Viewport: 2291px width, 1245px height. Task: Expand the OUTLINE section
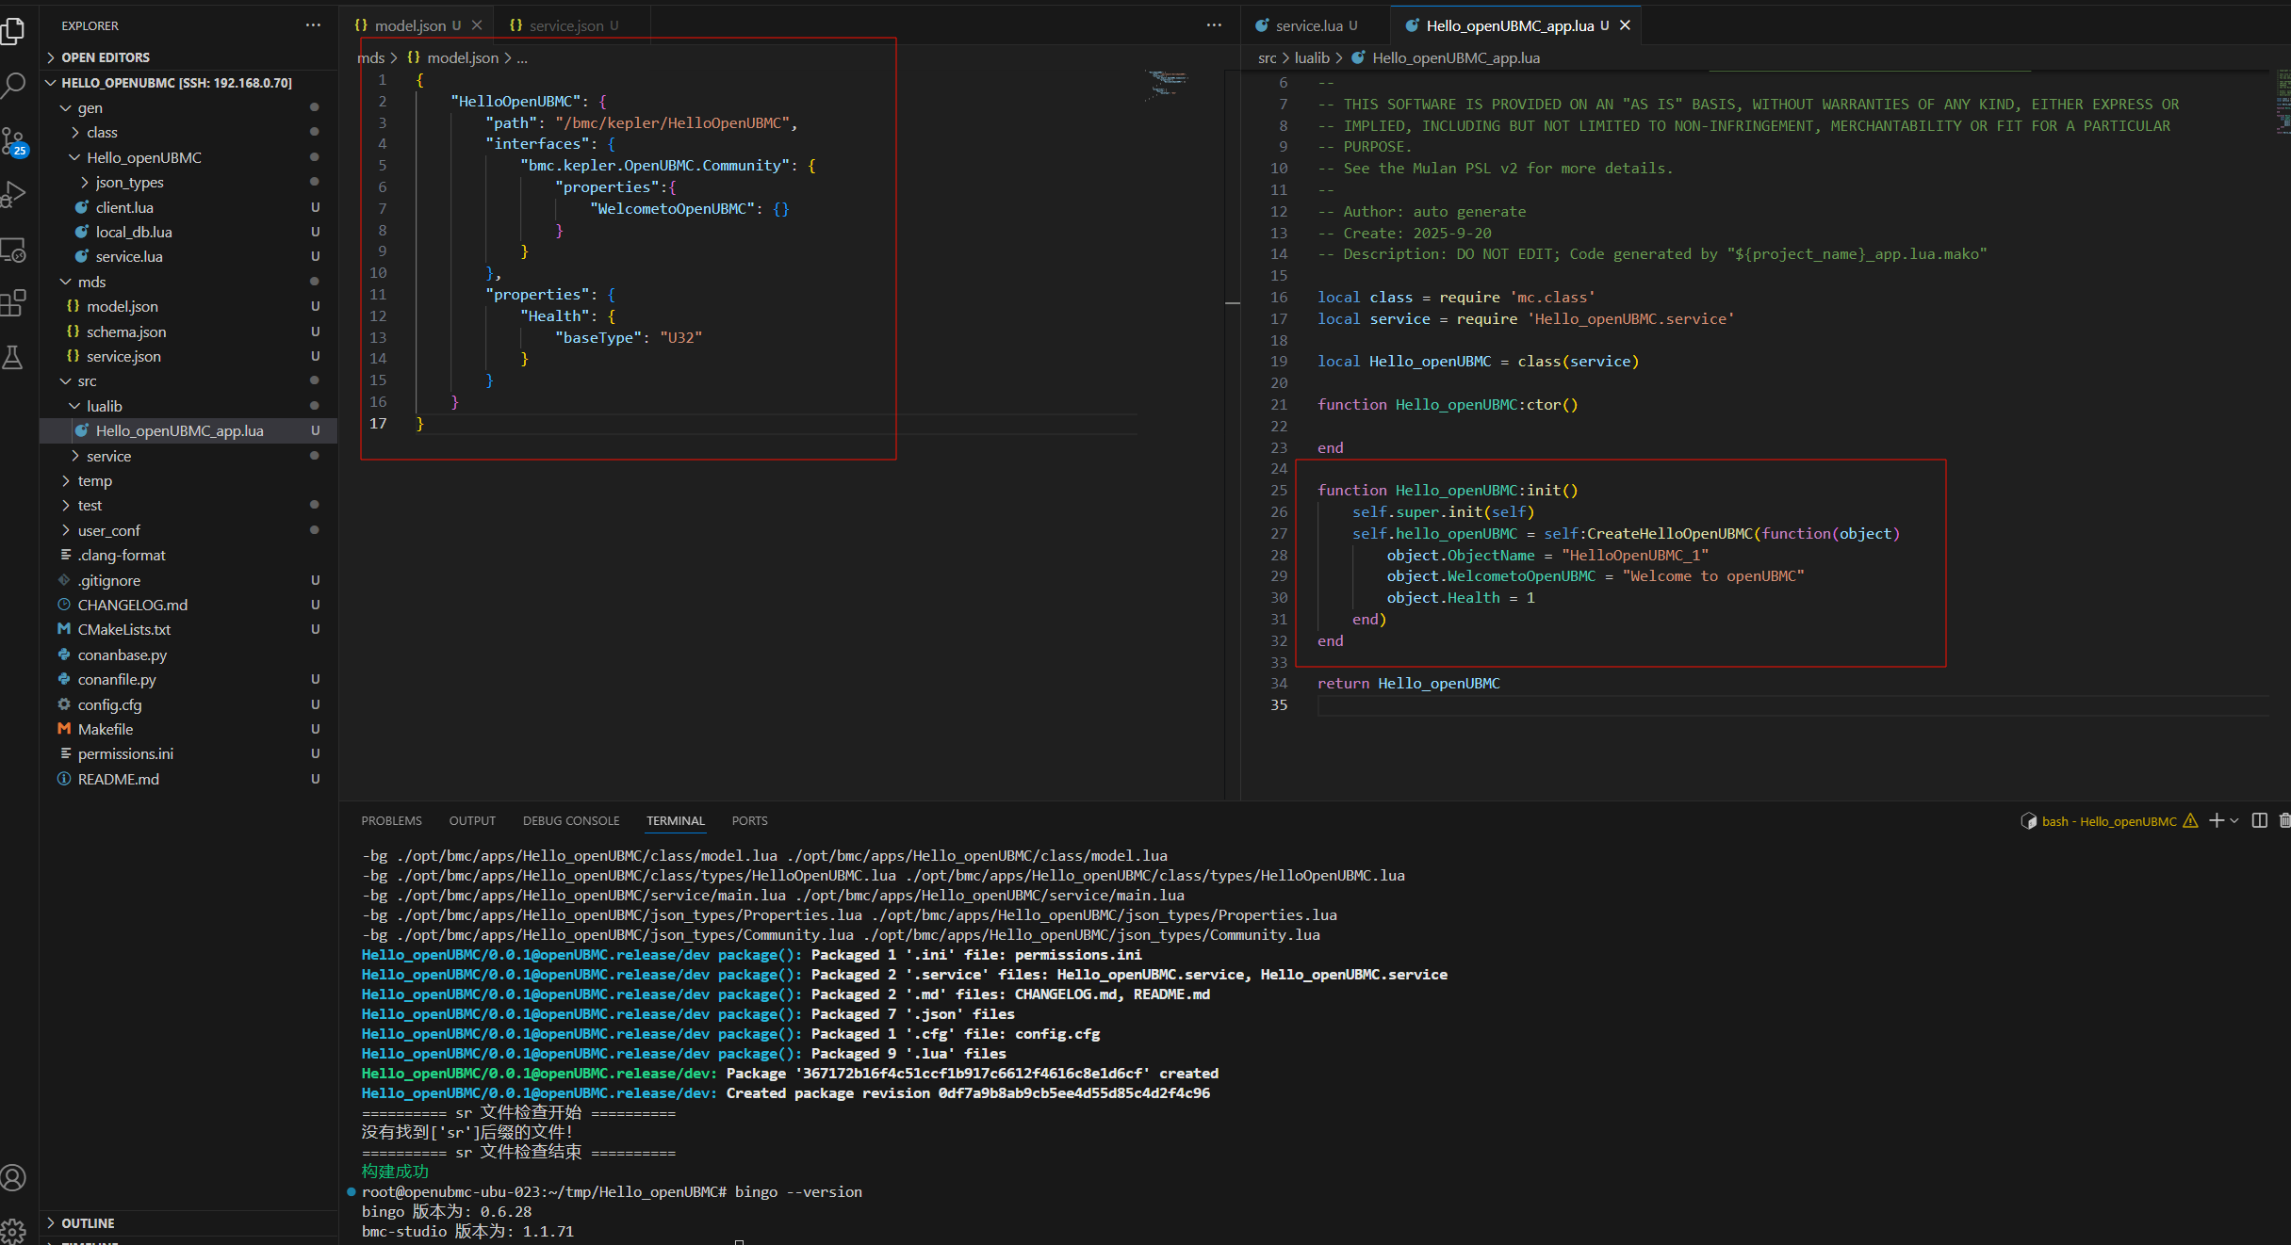coord(88,1222)
